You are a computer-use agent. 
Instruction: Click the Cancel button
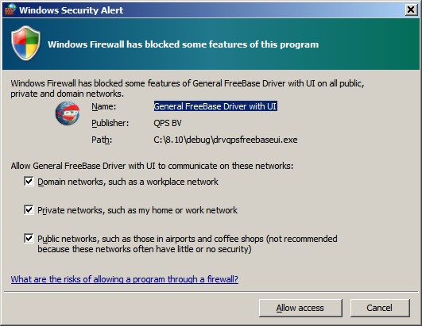380,308
